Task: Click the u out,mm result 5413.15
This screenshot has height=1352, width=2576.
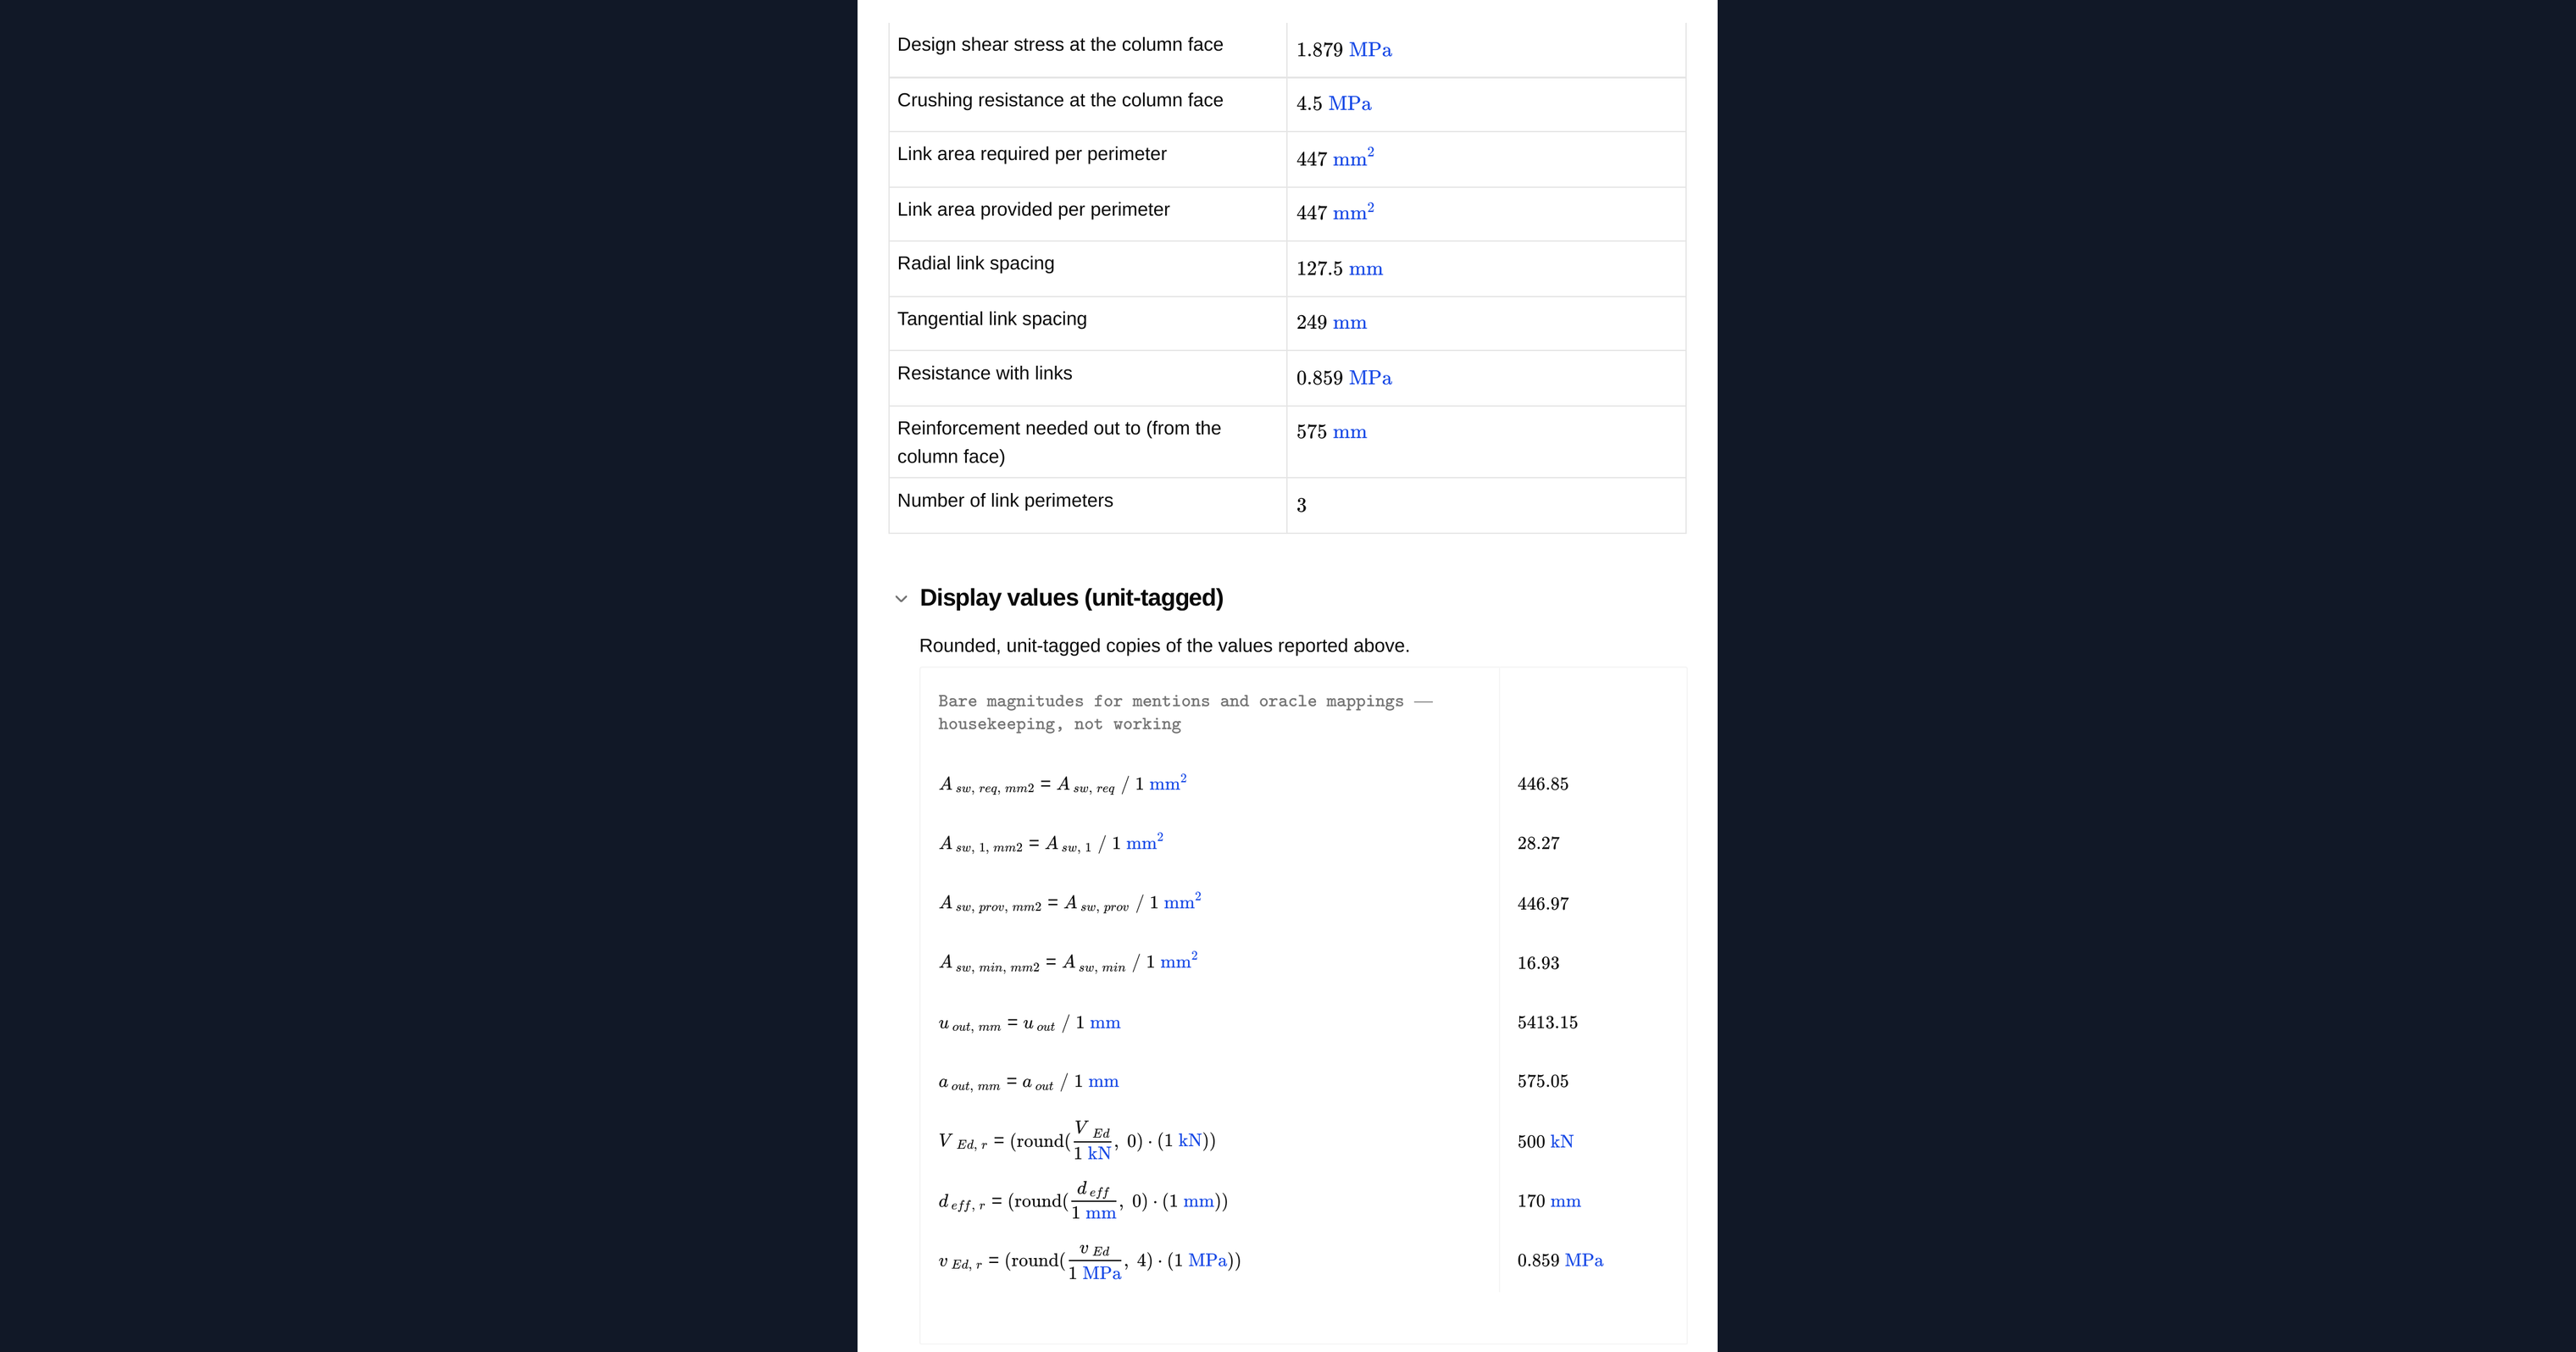Action: pyautogui.click(x=1547, y=1023)
